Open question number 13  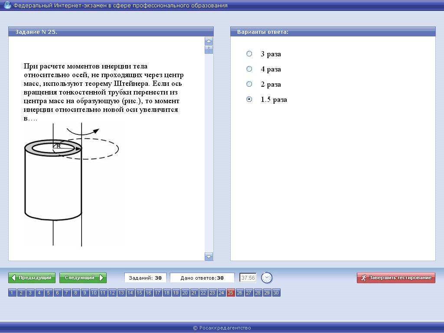click(121, 293)
